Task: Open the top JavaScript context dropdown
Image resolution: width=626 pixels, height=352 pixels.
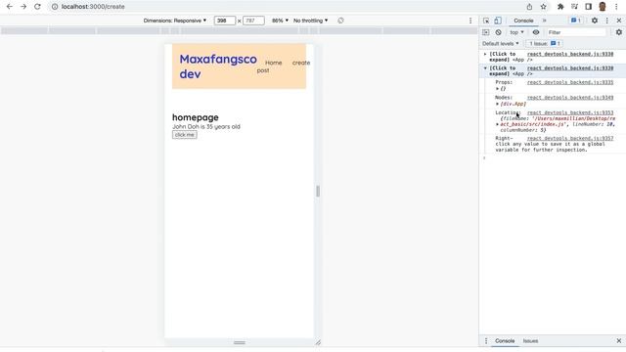Action: pos(516,32)
